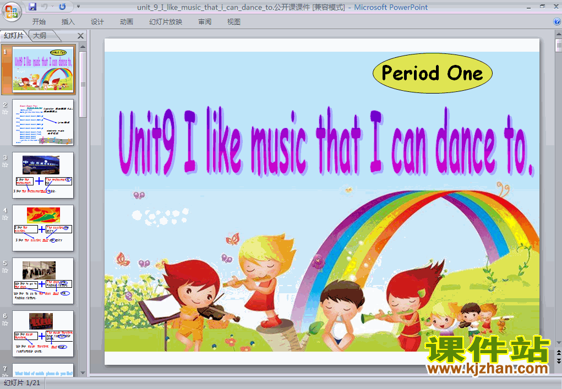Click the main editor vertical scrollbar thumb
Viewport: 562px width, 389px height.
pos(558,46)
